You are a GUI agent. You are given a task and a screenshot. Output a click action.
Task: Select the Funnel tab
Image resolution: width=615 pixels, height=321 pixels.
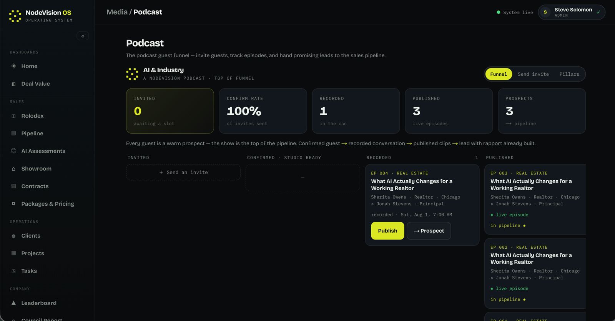coord(499,74)
